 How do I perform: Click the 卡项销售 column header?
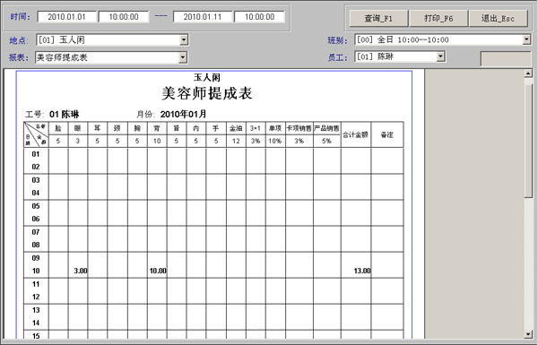(299, 128)
